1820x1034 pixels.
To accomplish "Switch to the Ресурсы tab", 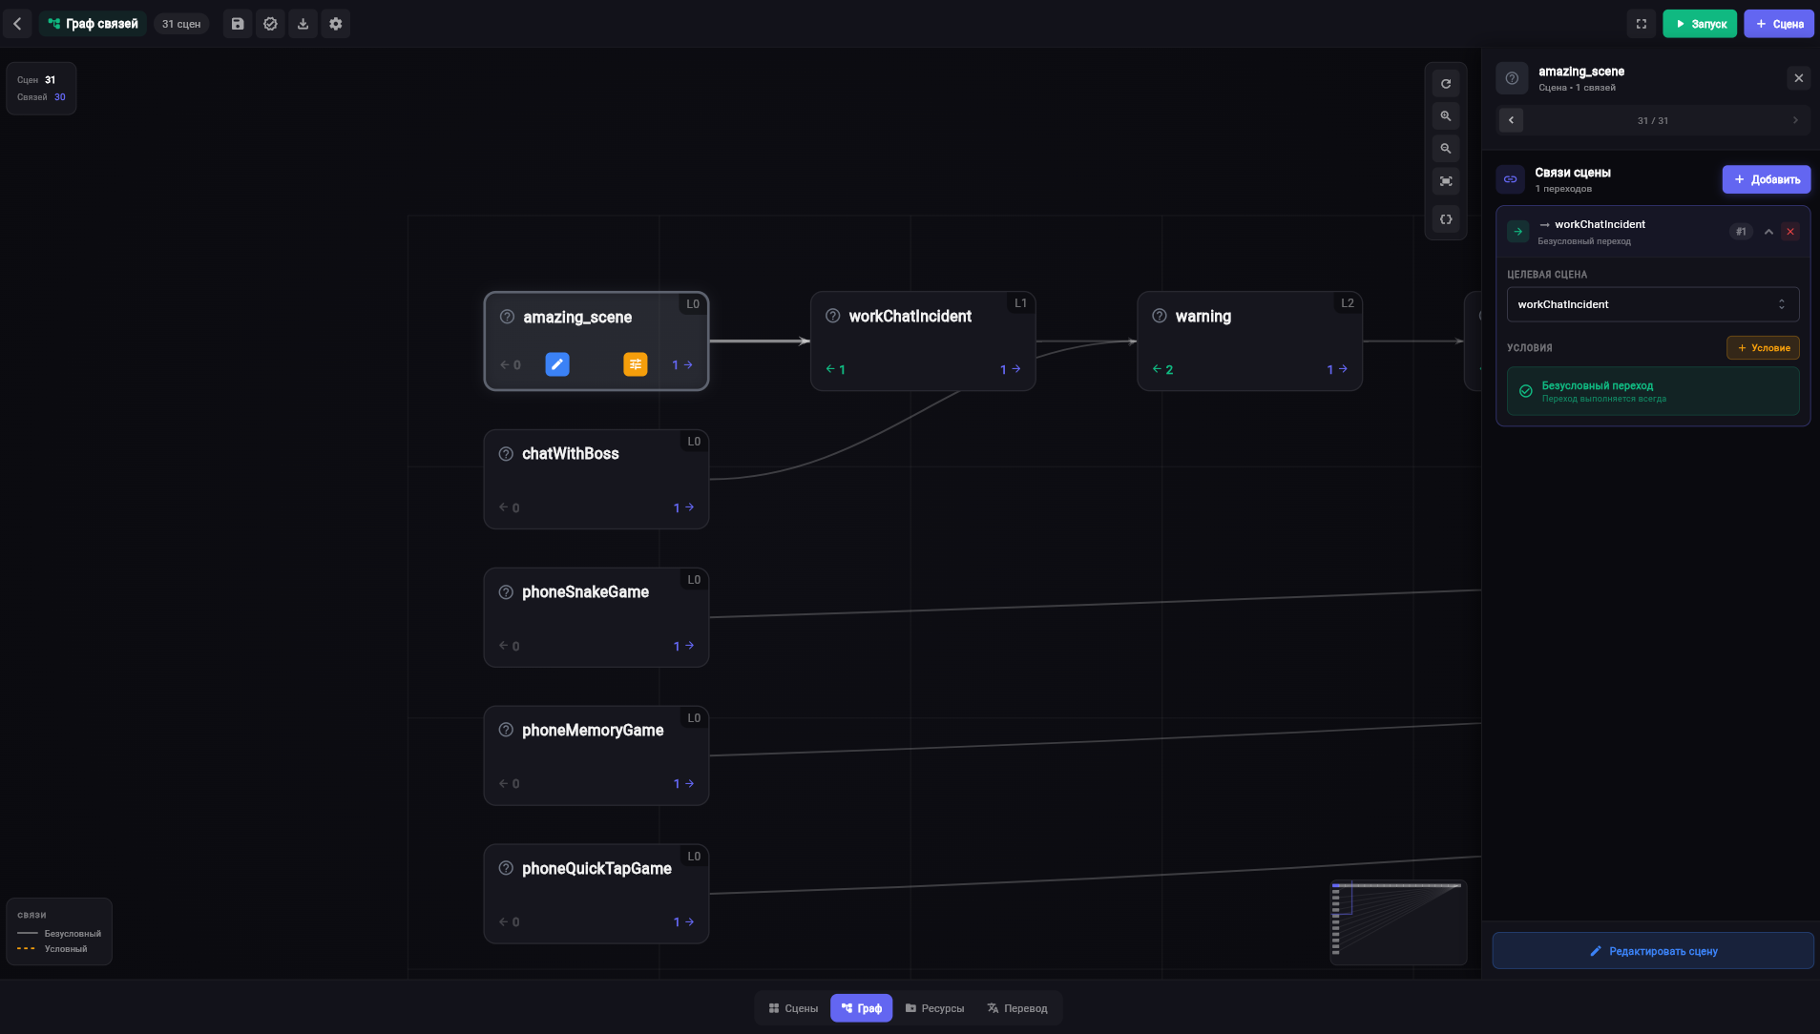I will coord(934,1008).
